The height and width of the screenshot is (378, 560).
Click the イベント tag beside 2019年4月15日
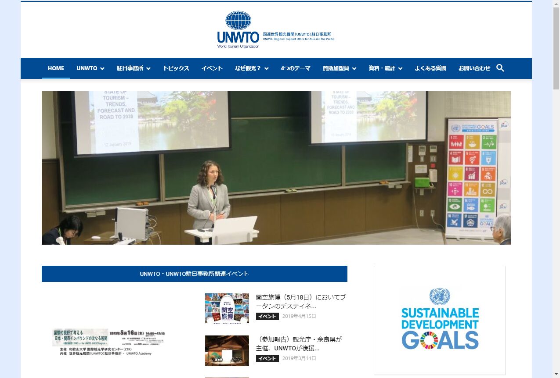[267, 316]
